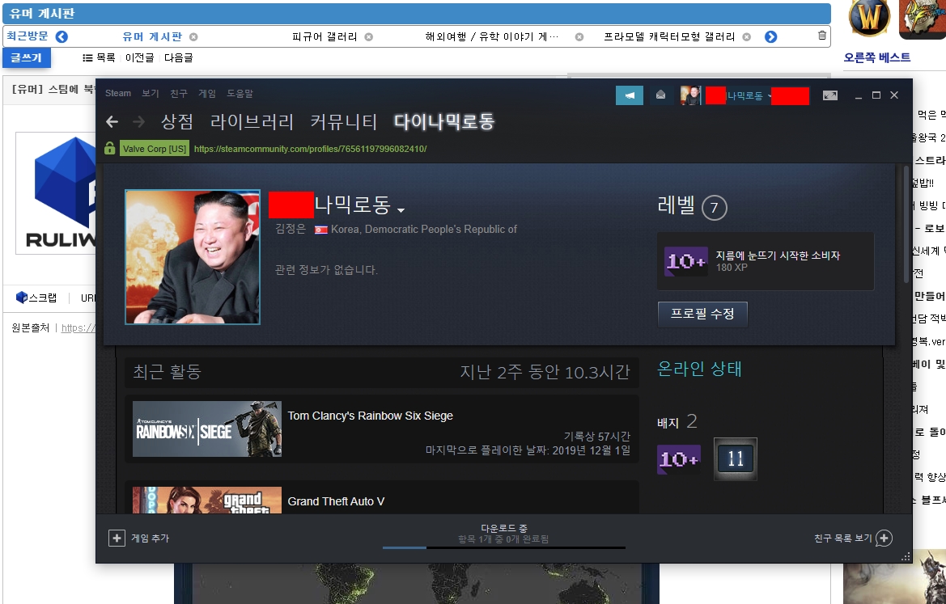The width and height of the screenshot is (946, 604).
Task: Remove 해외여행 / 유학 이야기 from recent visits
Action: click(579, 36)
